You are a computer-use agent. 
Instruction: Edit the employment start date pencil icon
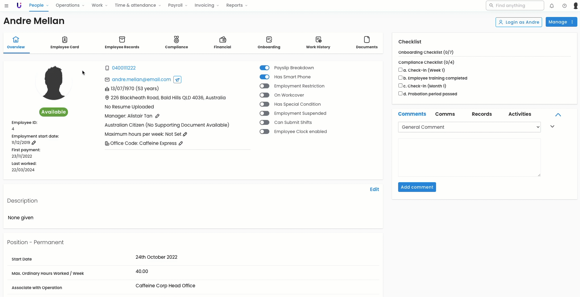tap(34, 143)
